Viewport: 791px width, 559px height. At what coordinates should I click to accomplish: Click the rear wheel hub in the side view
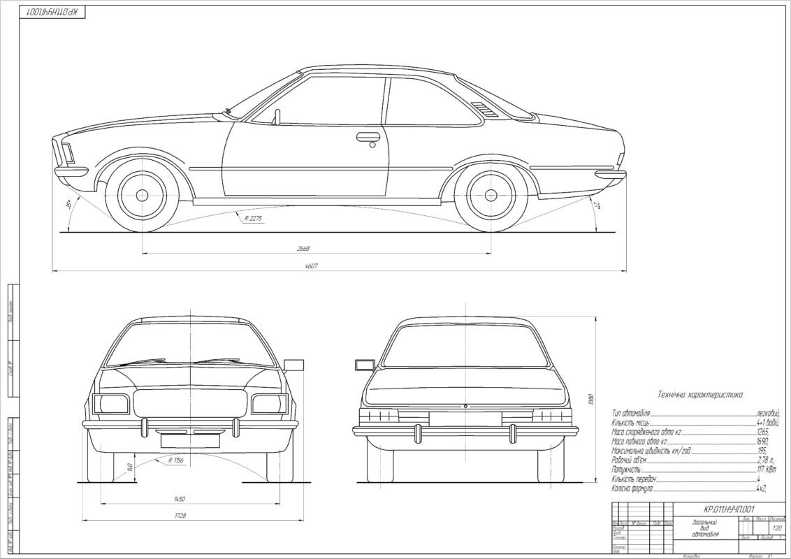(491, 195)
